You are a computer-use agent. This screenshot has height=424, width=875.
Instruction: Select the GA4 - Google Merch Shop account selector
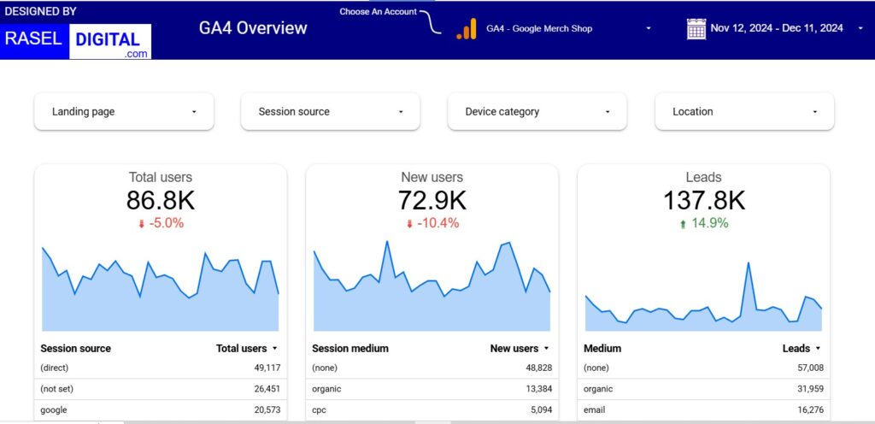[x=568, y=29]
